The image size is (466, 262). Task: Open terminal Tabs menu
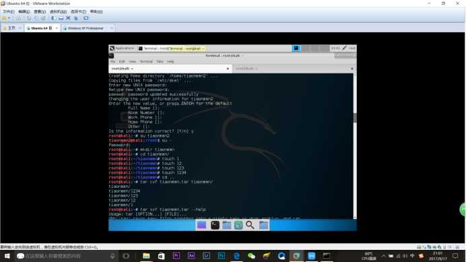pyautogui.click(x=160, y=61)
